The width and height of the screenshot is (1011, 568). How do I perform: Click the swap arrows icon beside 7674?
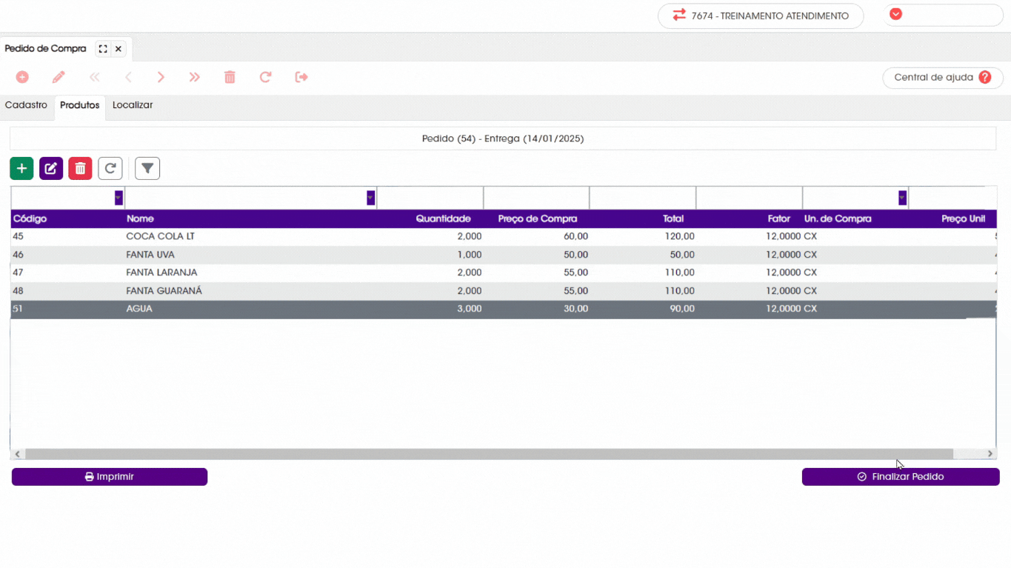pos(679,15)
